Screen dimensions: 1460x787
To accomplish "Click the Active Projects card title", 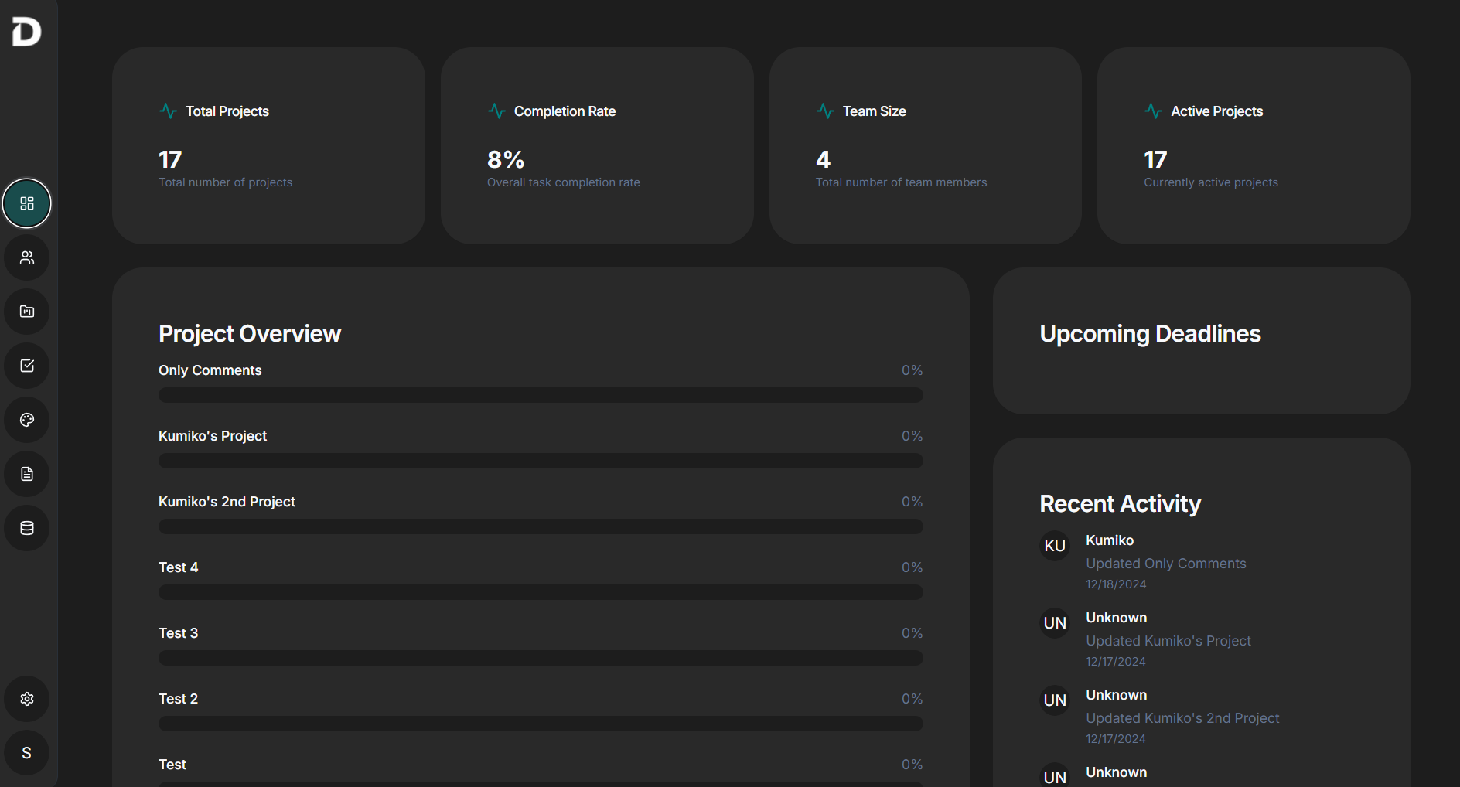I will coord(1216,111).
